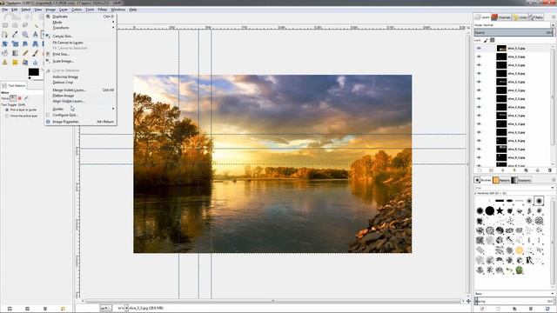The image size is (557, 313).
Task: Expand the Transform submenu
Action: 81,28
